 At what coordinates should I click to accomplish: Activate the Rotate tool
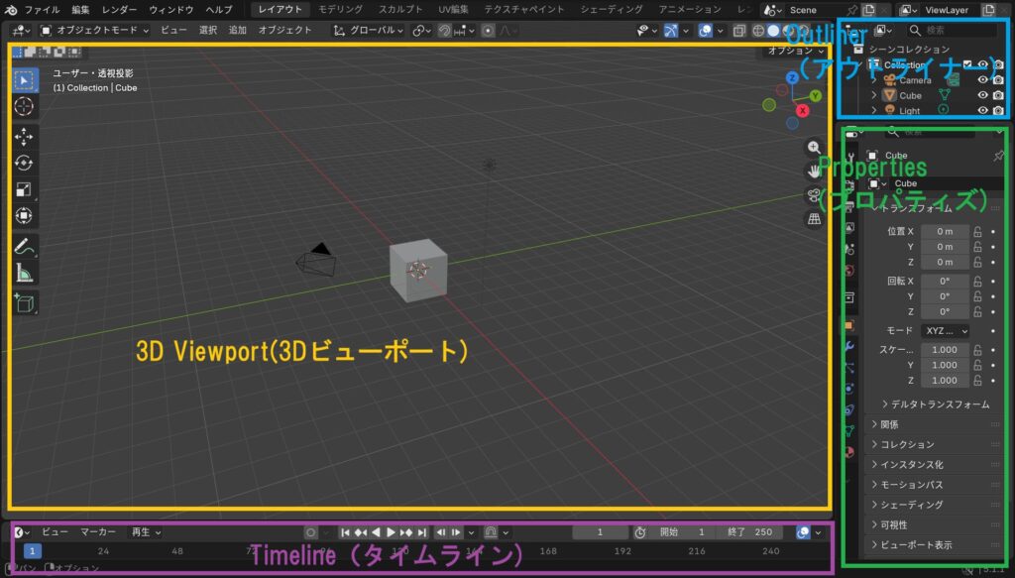tap(25, 163)
